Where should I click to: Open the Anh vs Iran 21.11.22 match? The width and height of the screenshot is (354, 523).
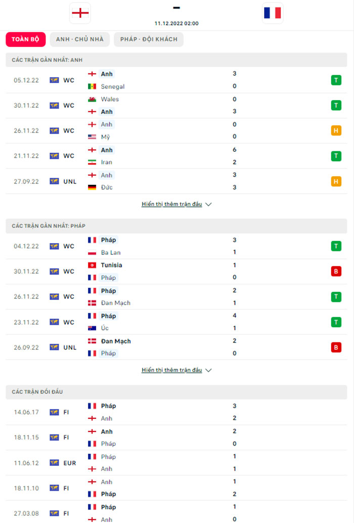[x=176, y=156]
